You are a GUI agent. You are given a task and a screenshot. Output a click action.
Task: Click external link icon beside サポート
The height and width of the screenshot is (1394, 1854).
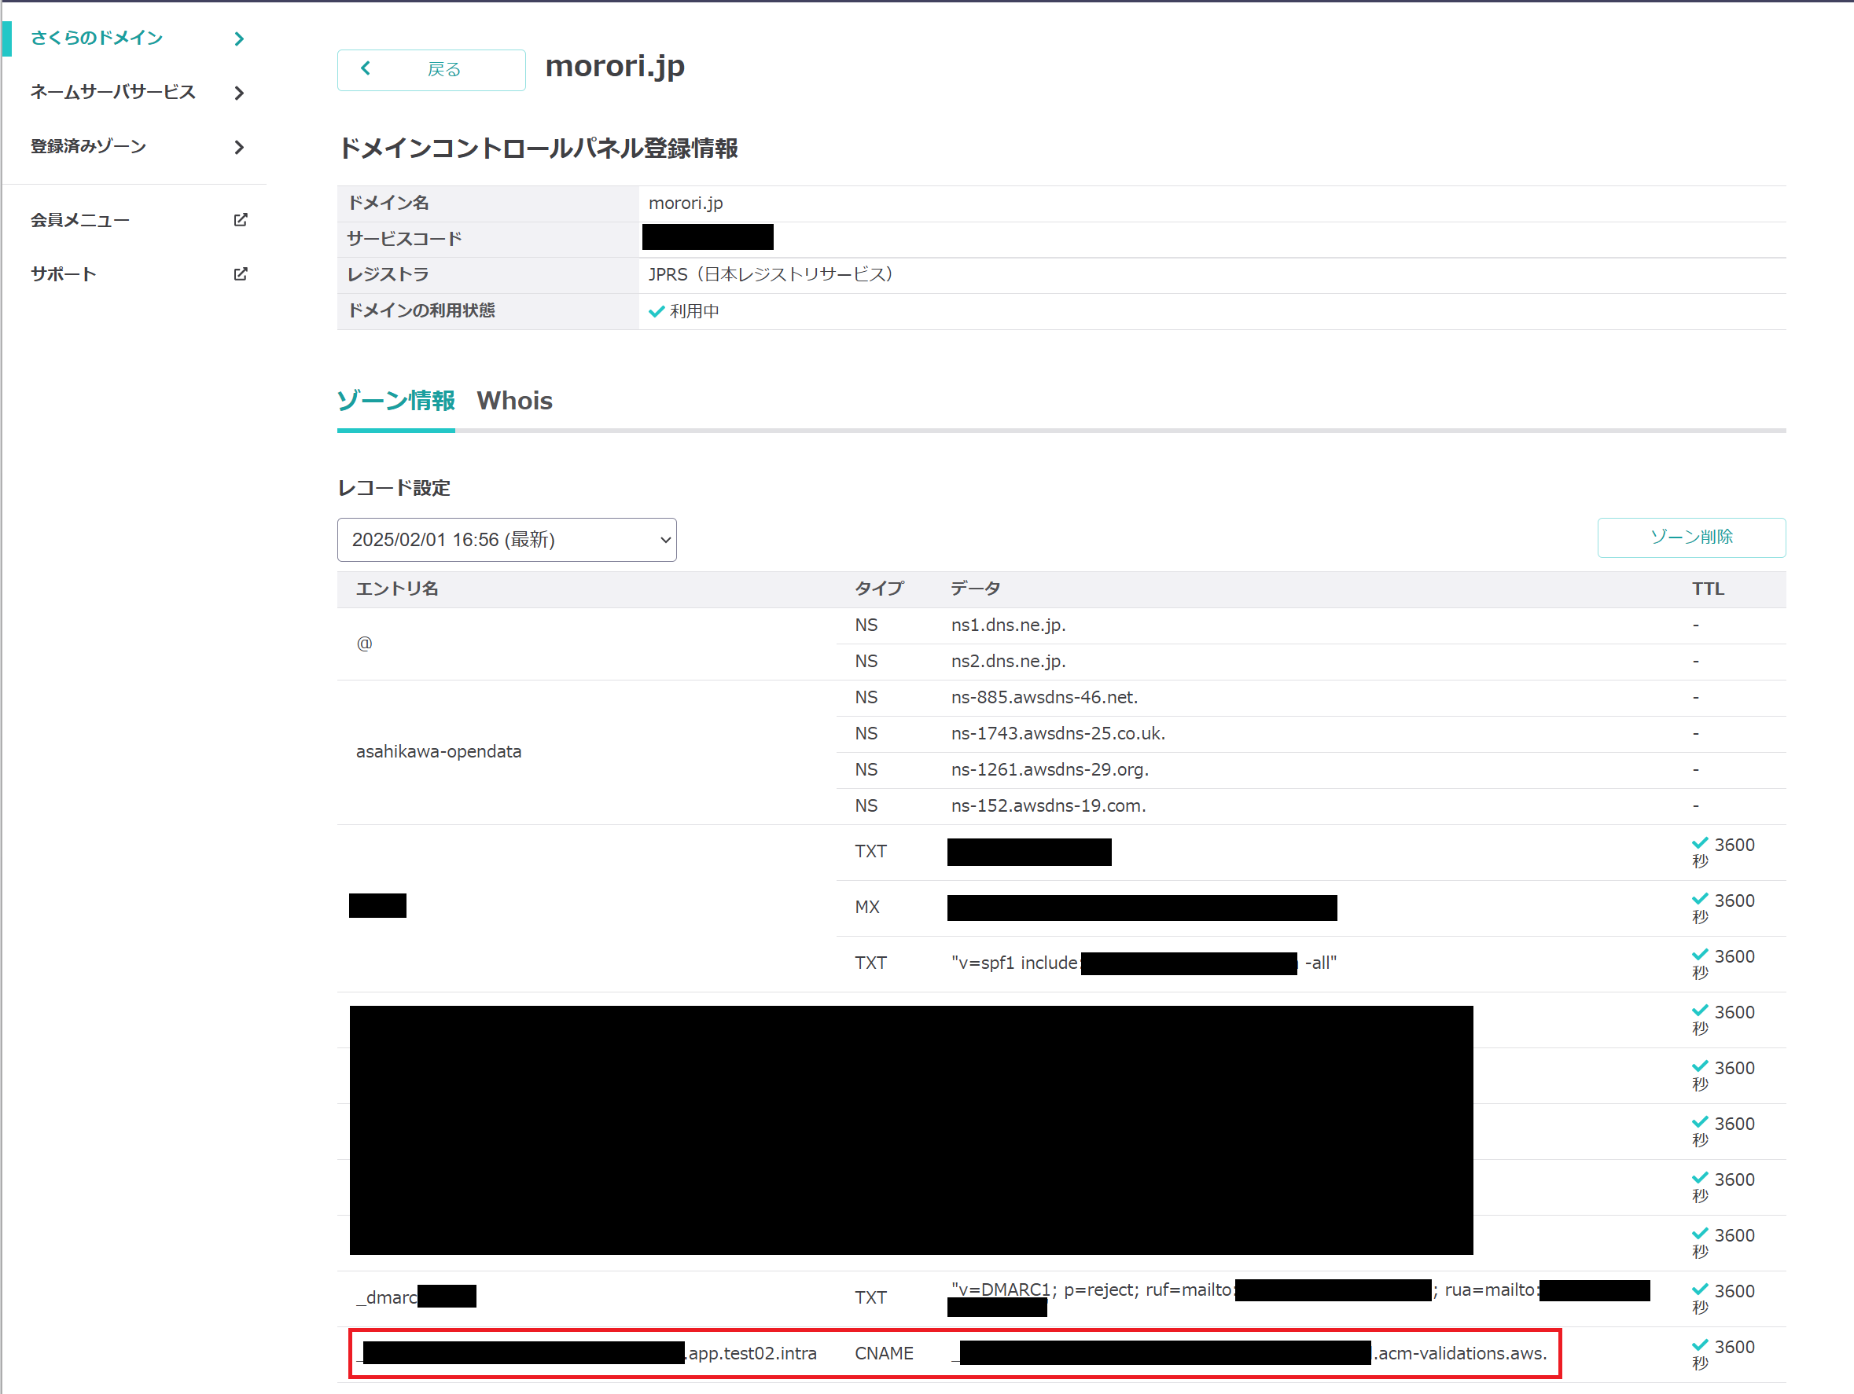click(241, 274)
